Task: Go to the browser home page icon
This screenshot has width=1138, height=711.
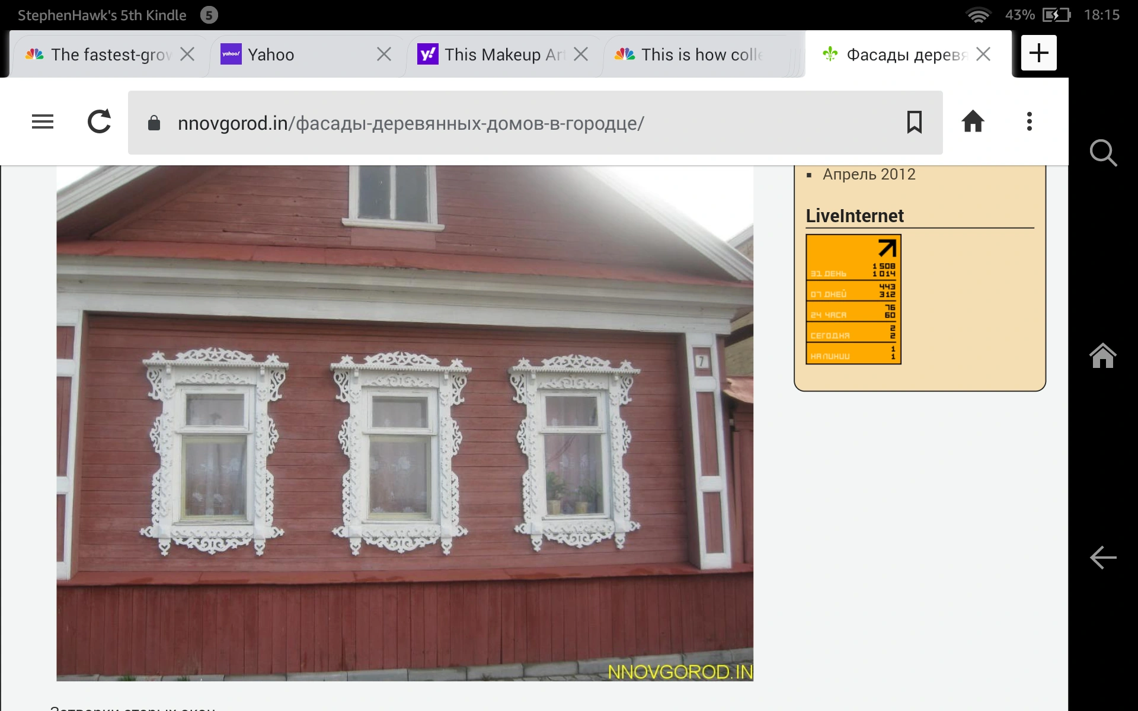Action: 973,122
